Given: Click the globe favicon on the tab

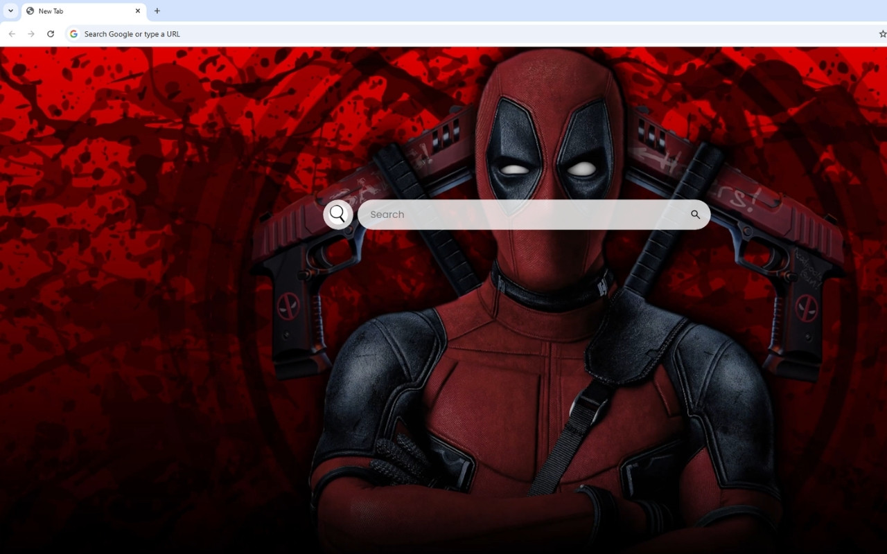Looking at the screenshot, I should [x=30, y=11].
